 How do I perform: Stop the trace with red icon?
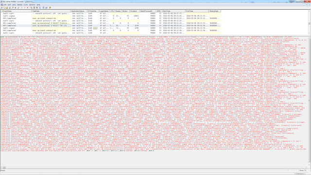click(x=27, y=8)
